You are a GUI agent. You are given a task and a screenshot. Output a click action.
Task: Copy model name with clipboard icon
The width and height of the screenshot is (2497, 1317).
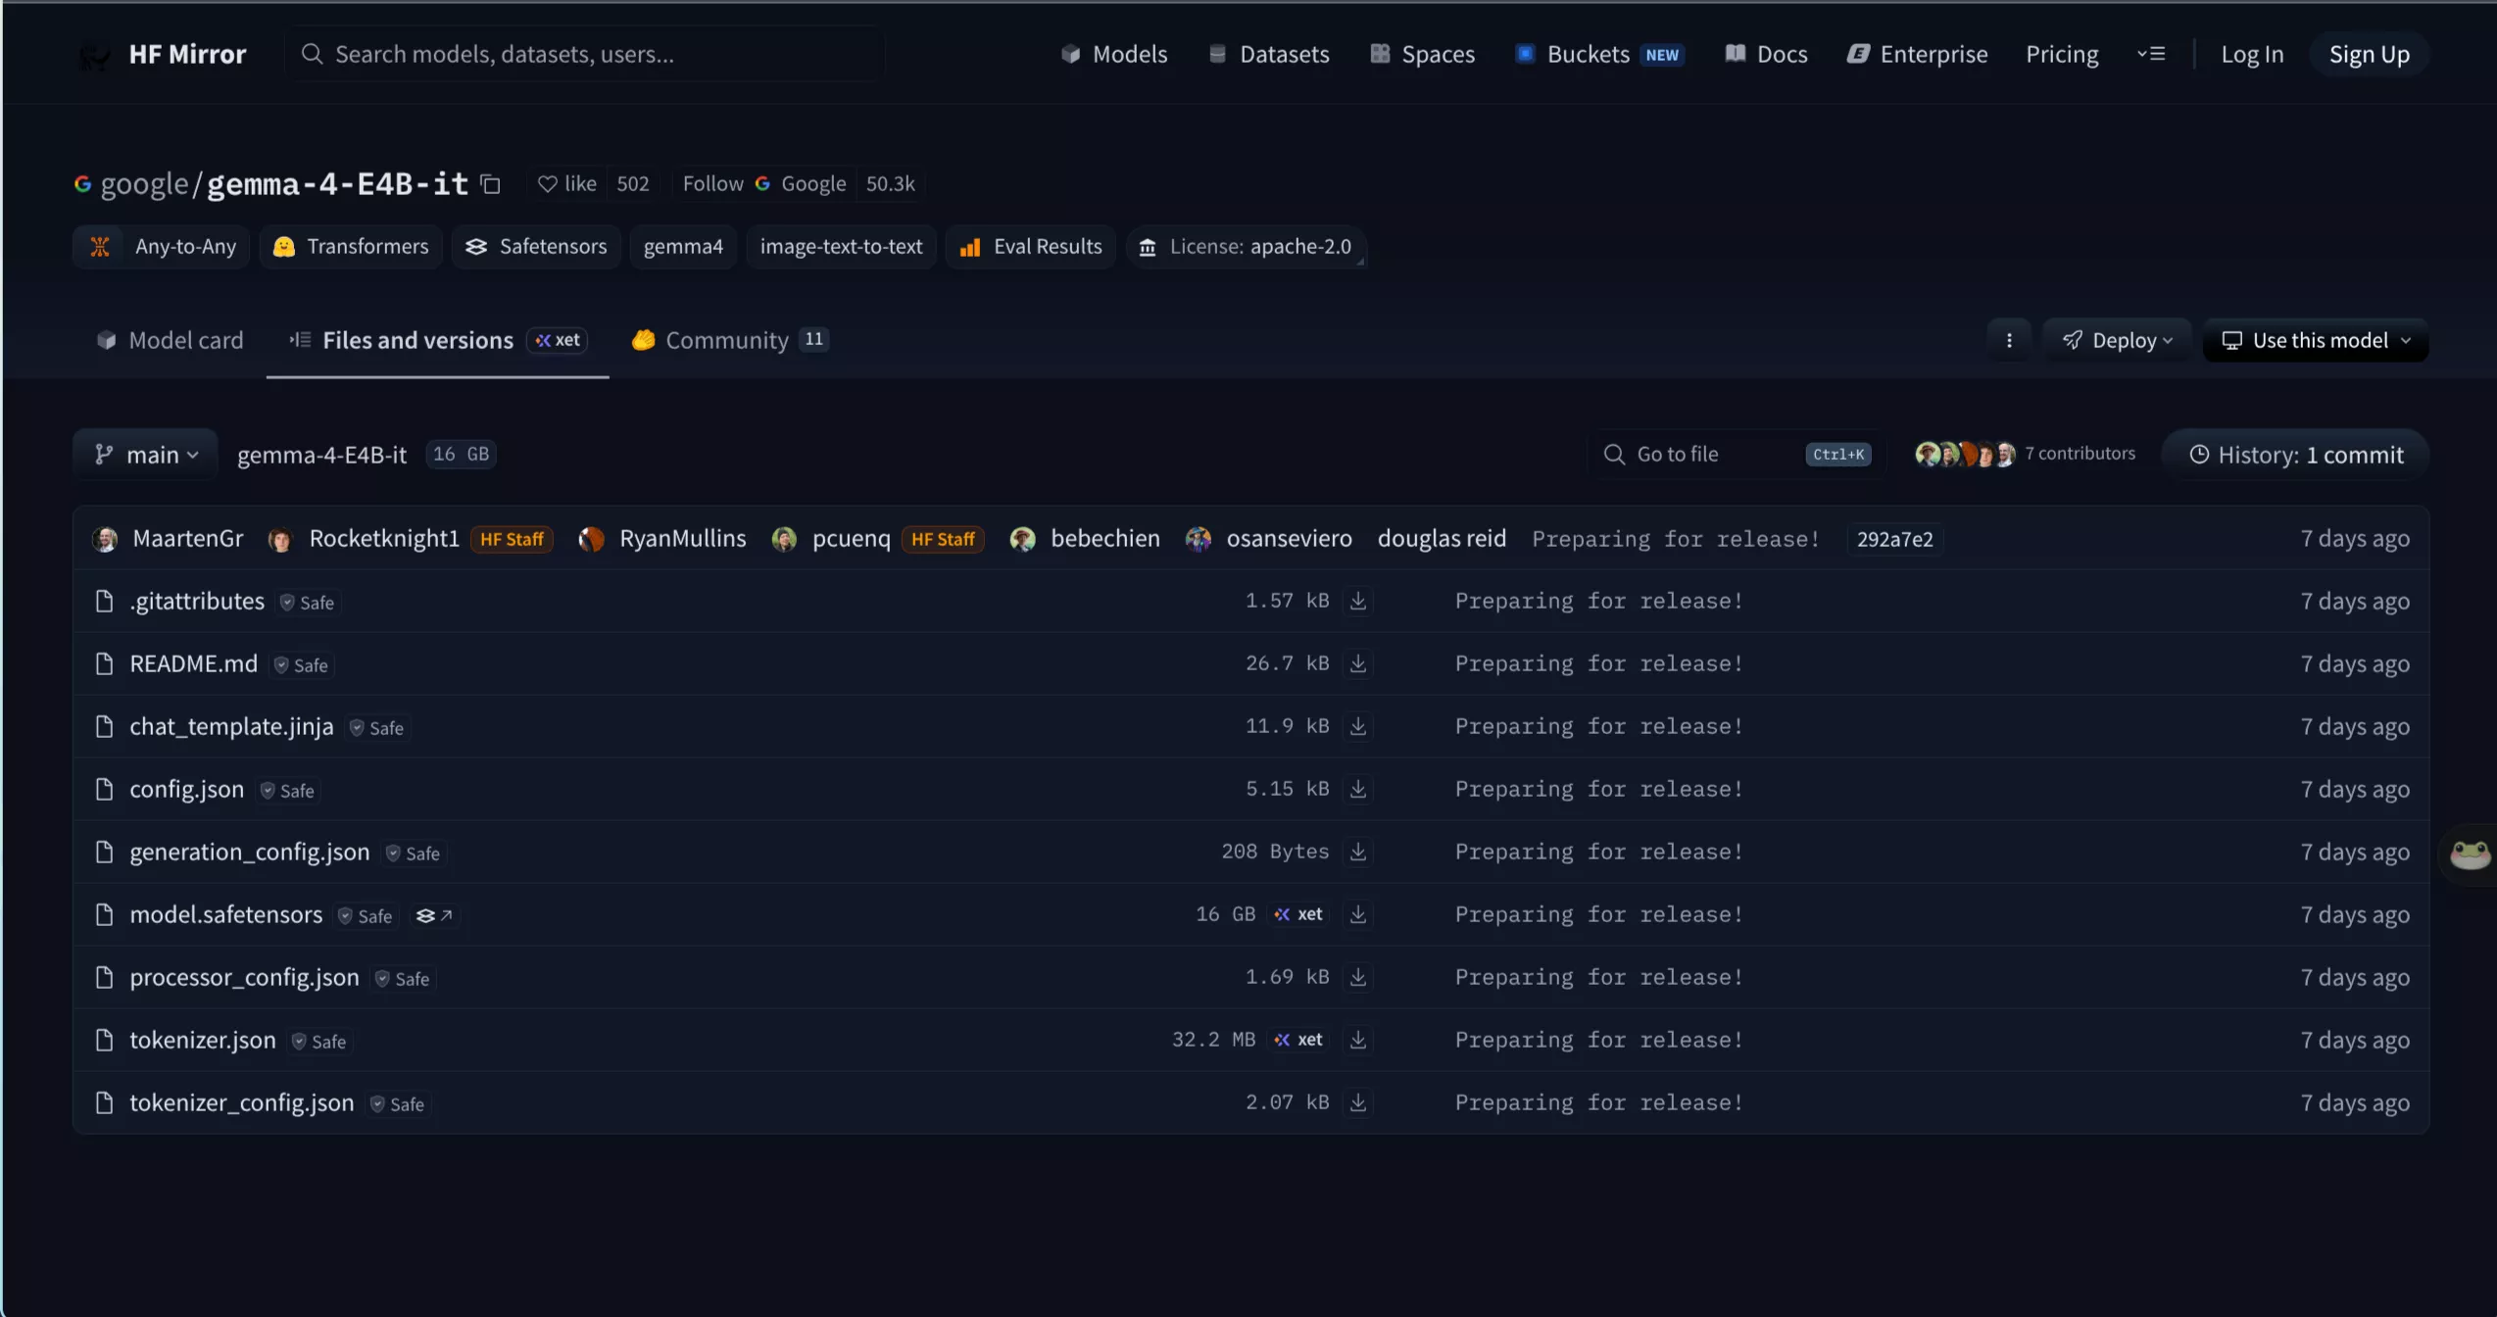click(x=491, y=184)
